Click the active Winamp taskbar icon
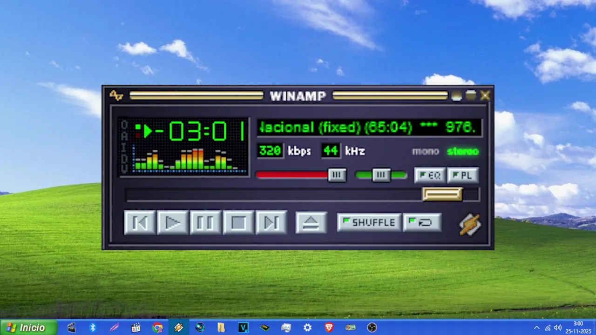The width and height of the screenshot is (596, 335). pyautogui.click(x=179, y=328)
